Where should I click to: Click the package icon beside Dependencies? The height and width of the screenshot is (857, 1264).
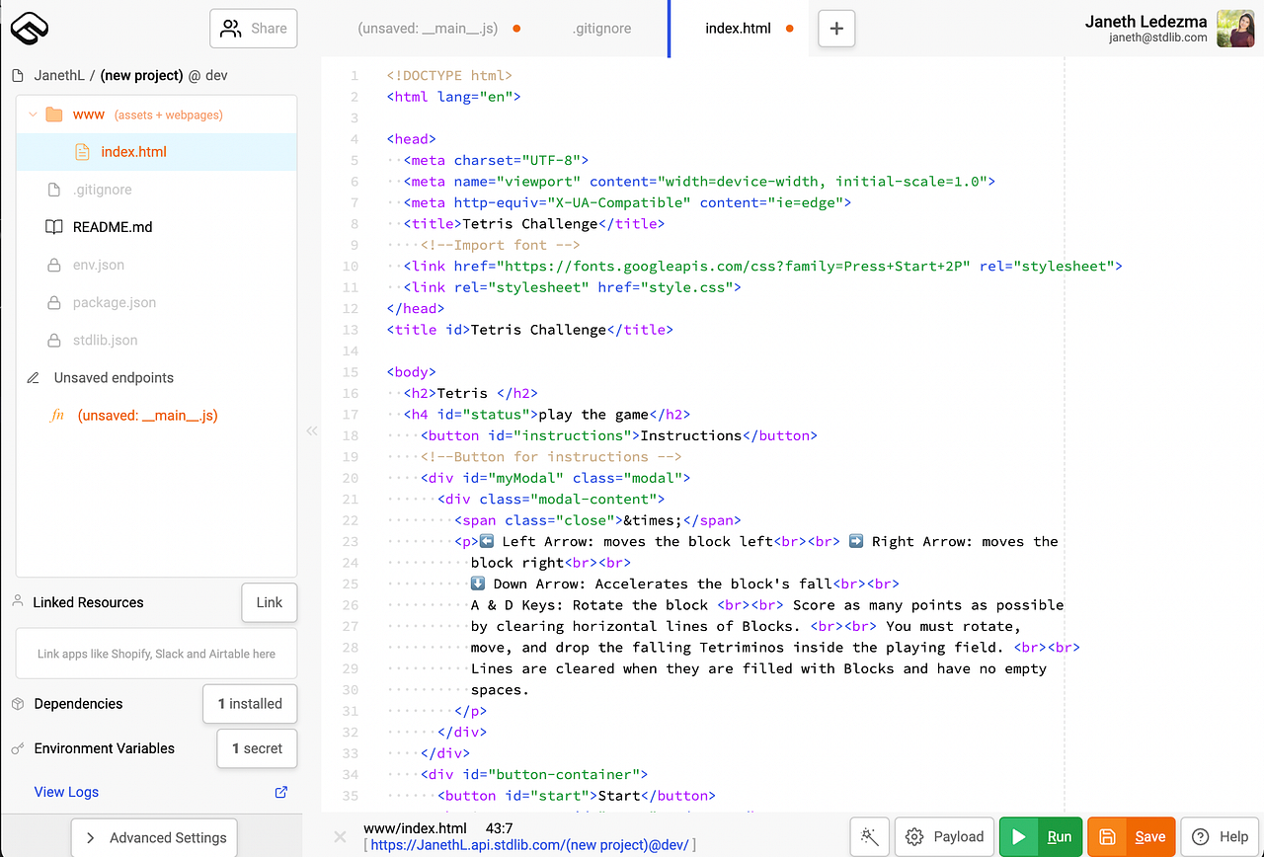[17, 703]
